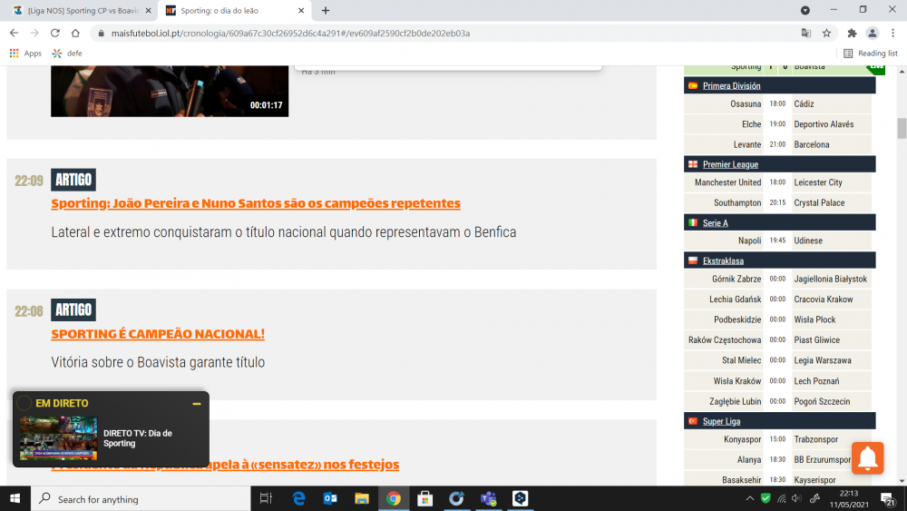Open Outlook from the taskbar
This screenshot has height=511, width=907.
[330, 498]
